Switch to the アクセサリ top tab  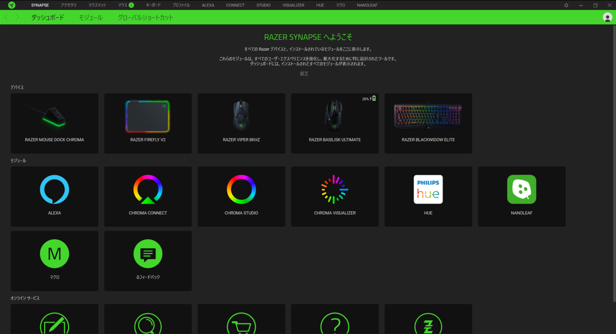69,5
